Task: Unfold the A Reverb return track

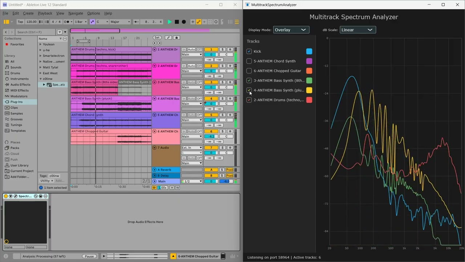Action: tap(154, 170)
